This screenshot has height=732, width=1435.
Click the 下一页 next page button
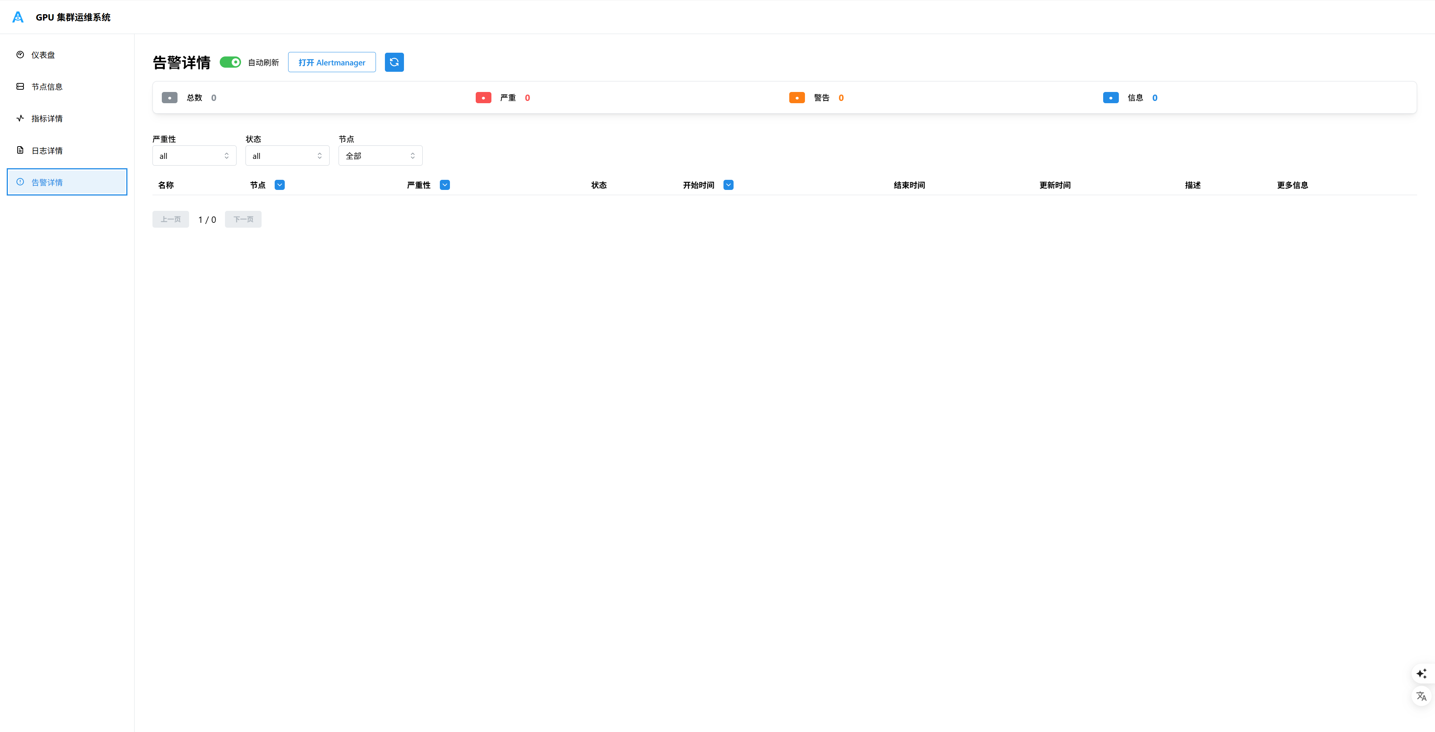(x=243, y=219)
